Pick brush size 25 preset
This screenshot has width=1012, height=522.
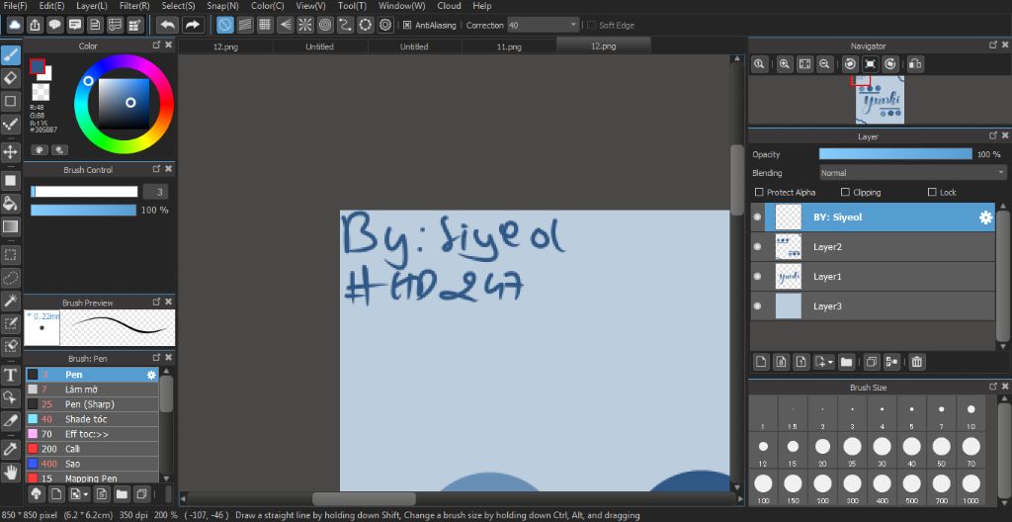click(853, 450)
